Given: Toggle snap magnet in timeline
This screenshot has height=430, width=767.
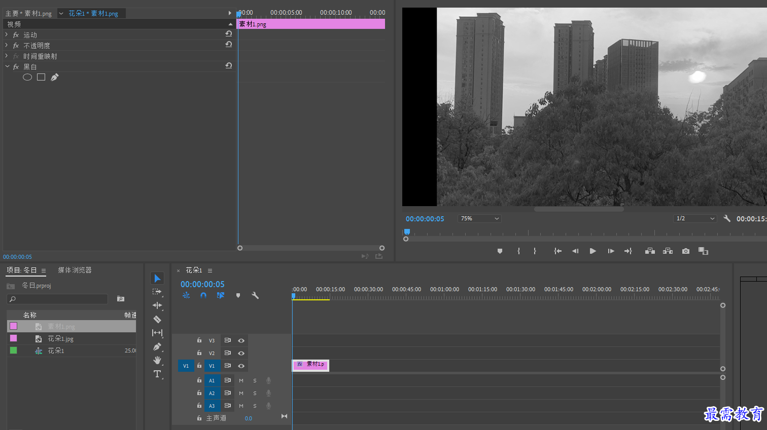Looking at the screenshot, I should click(x=203, y=295).
